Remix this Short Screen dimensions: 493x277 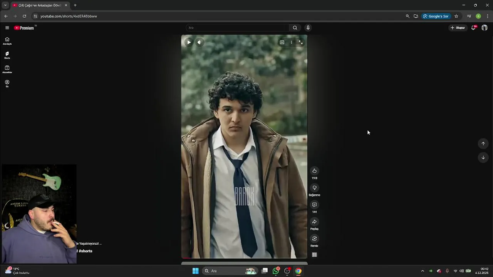(x=314, y=239)
